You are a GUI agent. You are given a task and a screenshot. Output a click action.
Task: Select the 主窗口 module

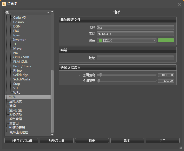click(14, 123)
